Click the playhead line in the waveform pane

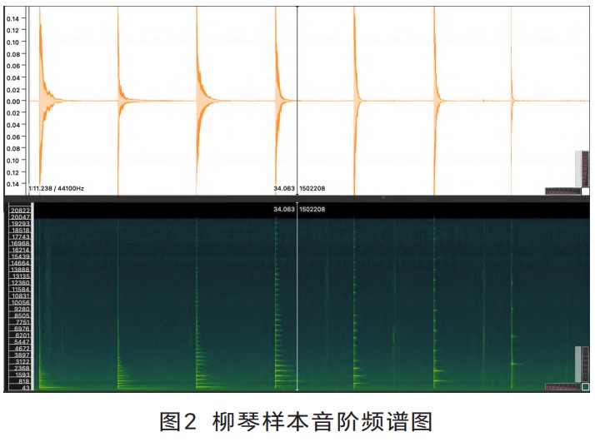click(x=297, y=100)
